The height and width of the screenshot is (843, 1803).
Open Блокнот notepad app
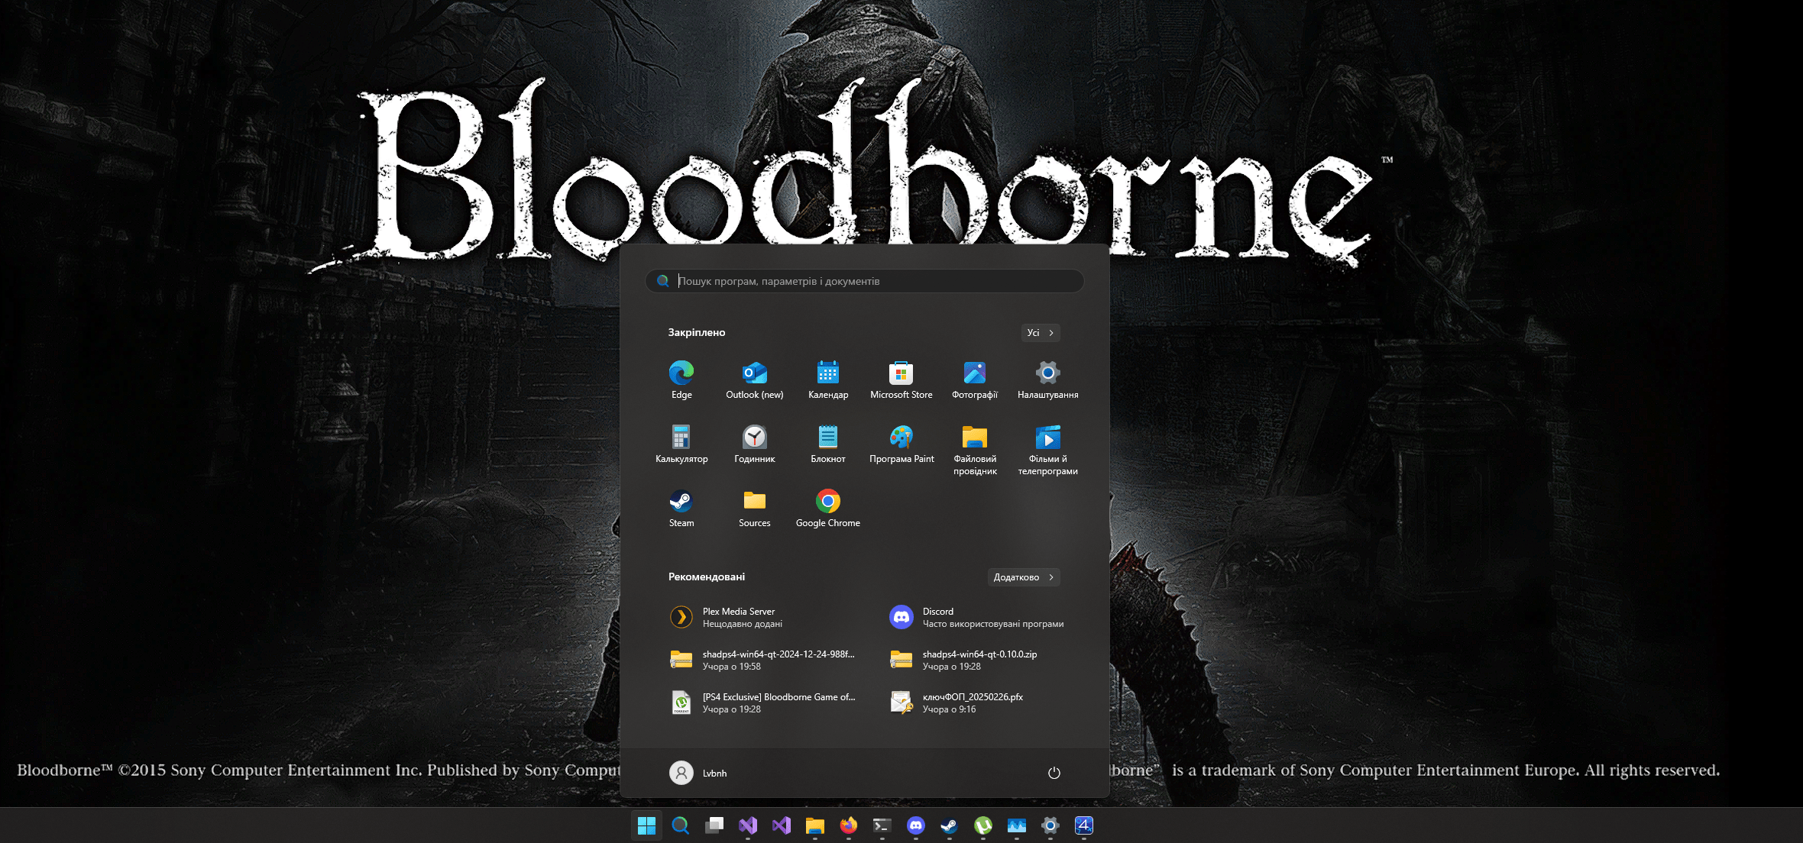(x=828, y=444)
